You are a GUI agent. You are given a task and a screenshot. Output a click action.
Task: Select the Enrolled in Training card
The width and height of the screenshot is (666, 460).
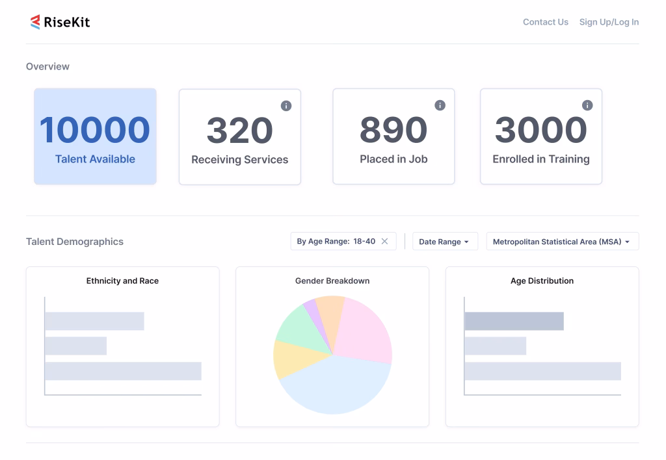point(540,136)
